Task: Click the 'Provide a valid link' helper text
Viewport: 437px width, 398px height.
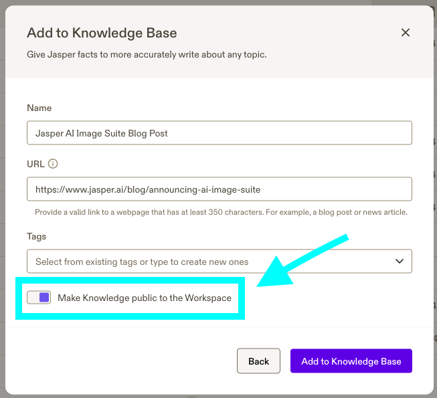Action: point(221,212)
